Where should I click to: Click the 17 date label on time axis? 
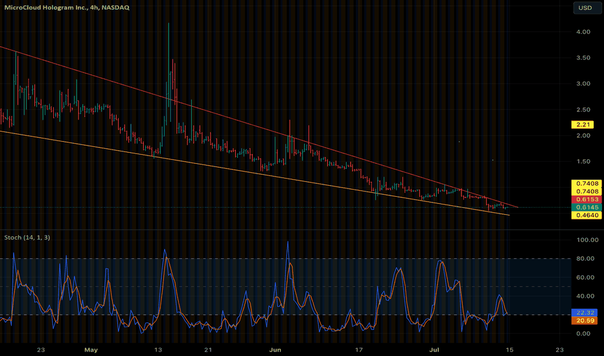pos(358,350)
